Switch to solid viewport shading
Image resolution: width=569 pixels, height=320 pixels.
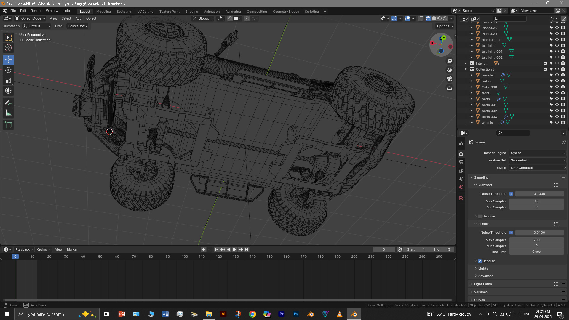(x=434, y=18)
